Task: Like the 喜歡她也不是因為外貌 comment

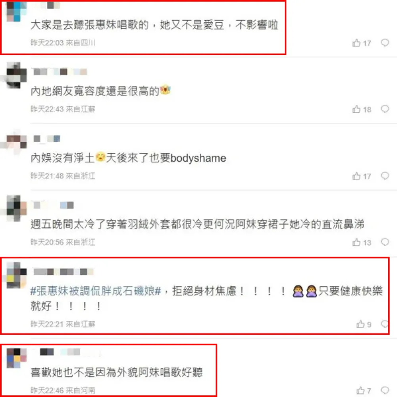Action: tap(364, 390)
